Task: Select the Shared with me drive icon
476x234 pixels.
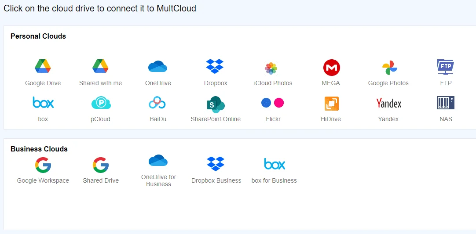Action: point(100,66)
